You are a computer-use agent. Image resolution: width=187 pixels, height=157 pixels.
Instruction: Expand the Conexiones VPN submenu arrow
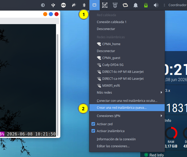tap(161, 116)
